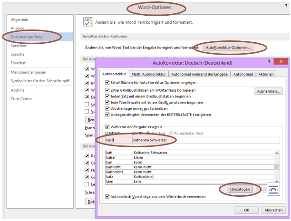This screenshot has width=291, height=221.
Task: Click the 'AutoKorrektur-Optionen...' button
Action: 228,48
